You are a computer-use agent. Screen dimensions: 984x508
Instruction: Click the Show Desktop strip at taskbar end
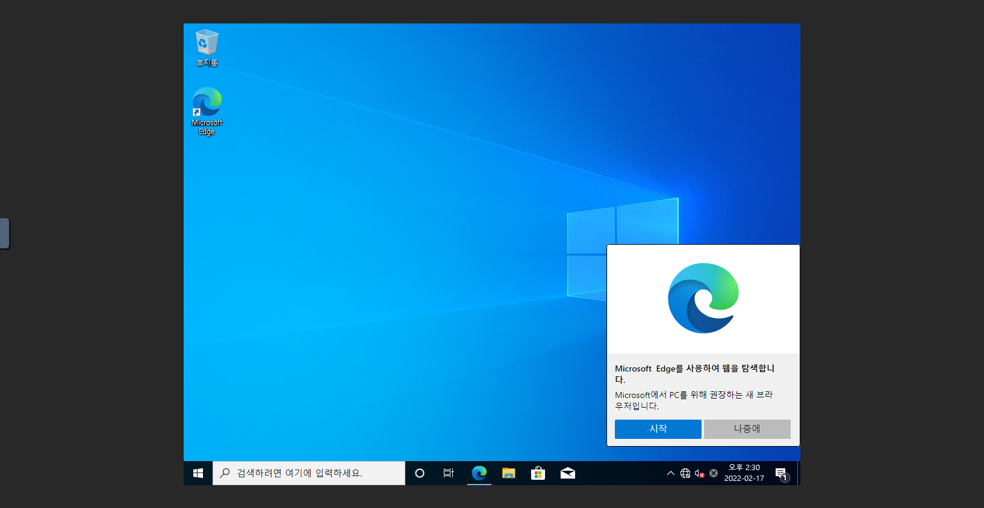pos(799,473)
